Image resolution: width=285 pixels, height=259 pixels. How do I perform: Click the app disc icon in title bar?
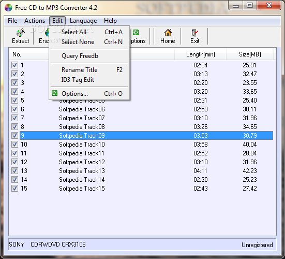[8, 8]
